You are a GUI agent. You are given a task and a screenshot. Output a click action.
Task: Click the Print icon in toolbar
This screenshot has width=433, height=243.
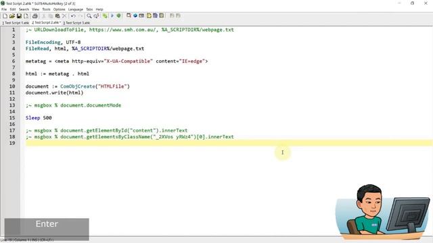(35, 16)
